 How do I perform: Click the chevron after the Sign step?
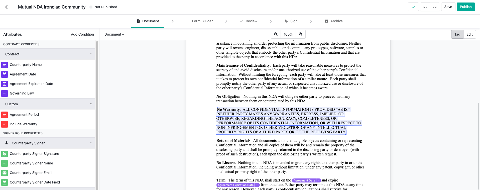tap(311, 21)
